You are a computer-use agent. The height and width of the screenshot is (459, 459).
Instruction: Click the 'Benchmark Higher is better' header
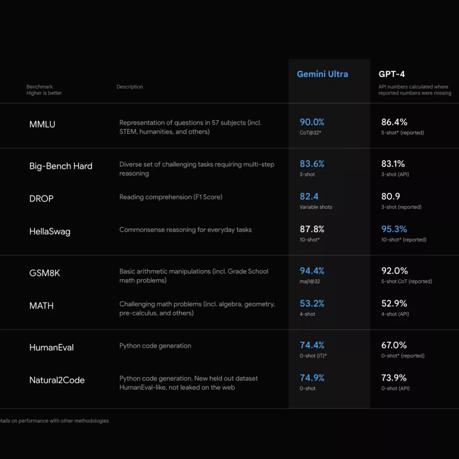pos(44,90)
